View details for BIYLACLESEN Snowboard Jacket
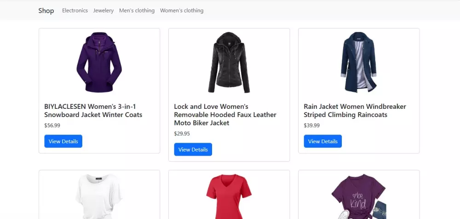 pyautogui.click(x=63, y=141)
